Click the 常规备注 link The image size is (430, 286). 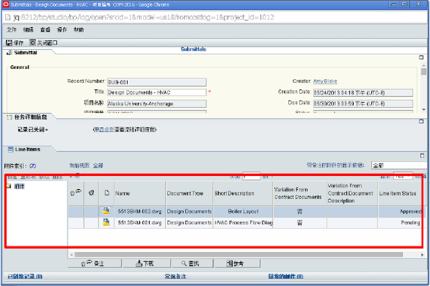175,277
